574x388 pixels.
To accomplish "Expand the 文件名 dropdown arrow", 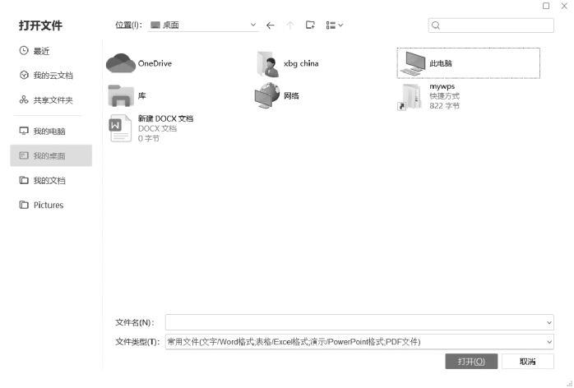I will pyautogui.click(x=549, y=322).
